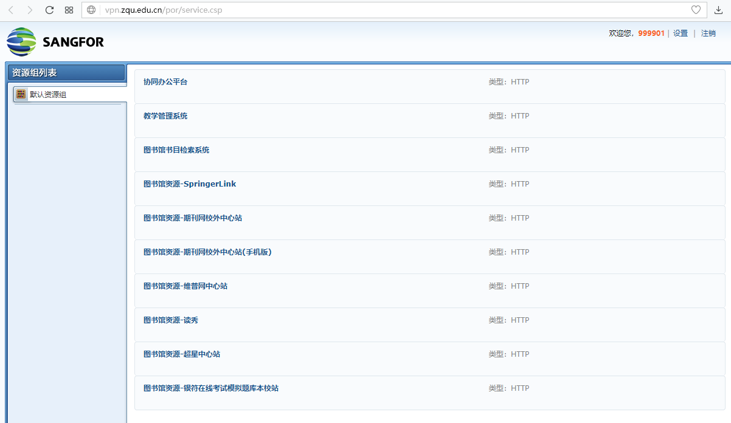Open 图书馆资源-读秀 resource link
Screen dimensions: 731x423
(171, 320)
